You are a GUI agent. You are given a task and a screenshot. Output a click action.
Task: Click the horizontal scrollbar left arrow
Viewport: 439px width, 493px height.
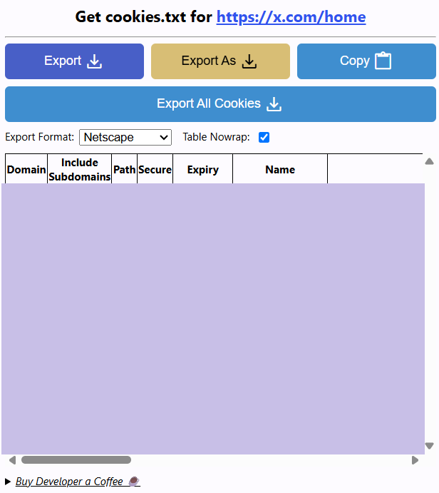pyautogui.click(x=13, y=460)
